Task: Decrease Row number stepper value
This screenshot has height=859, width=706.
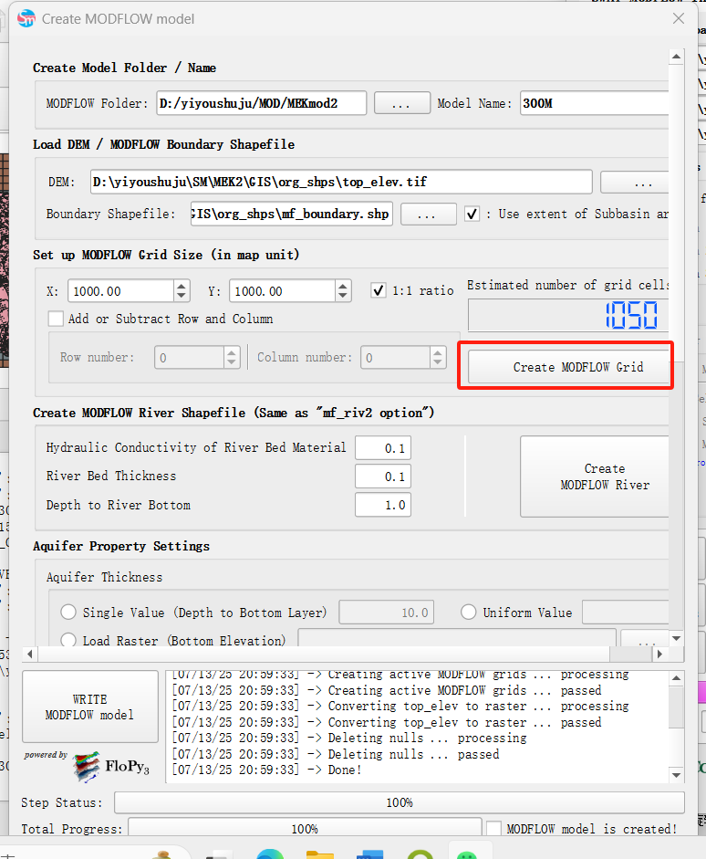Action: click(232, 363)
